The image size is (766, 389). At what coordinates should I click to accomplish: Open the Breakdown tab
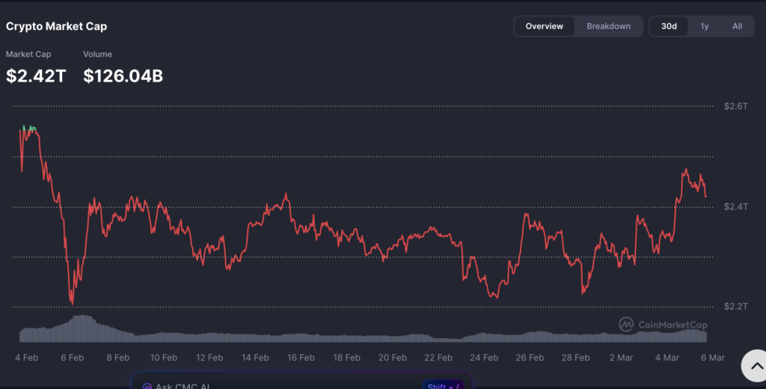(x=608, y=26)
